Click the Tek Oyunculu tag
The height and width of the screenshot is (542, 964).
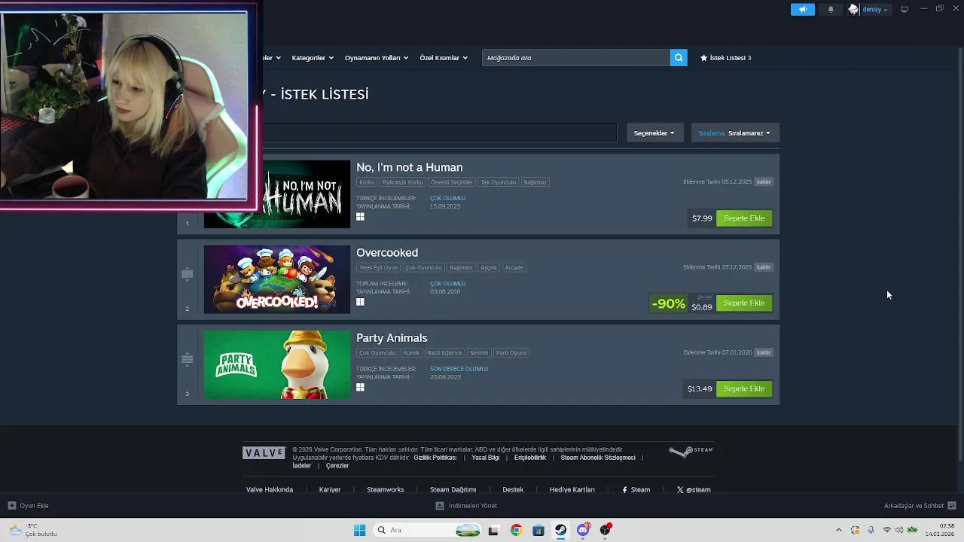pyautogui.click(x=499, y=182)
